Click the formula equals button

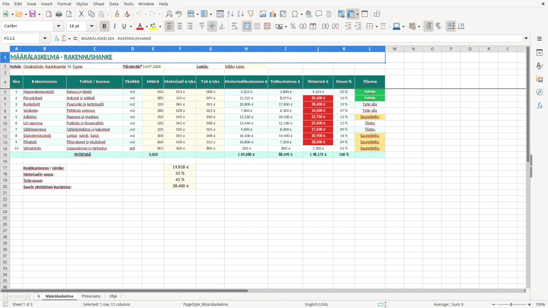75,38
